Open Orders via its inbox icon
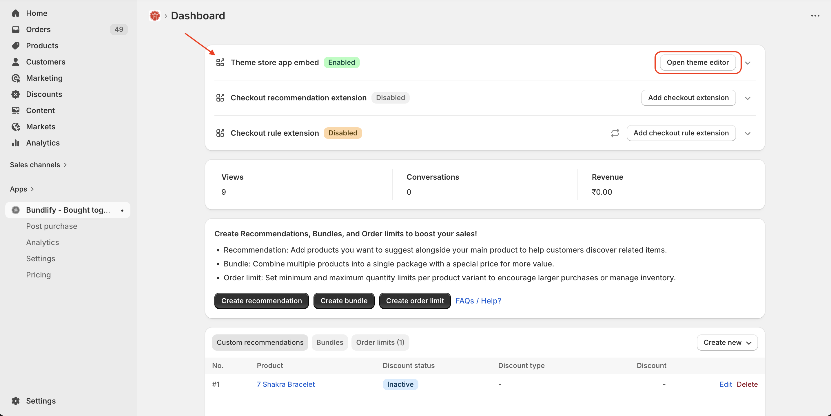Image resolution: width=831 pixels, height=416 pixels. [x=15, y=29]
